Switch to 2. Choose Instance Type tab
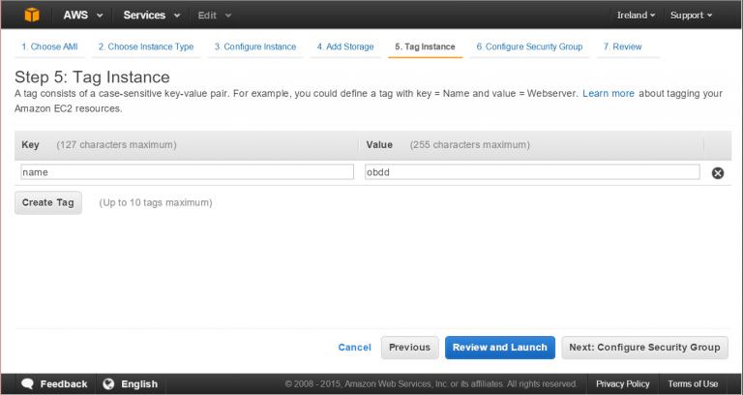Screen dimensions: 743x395 [146, 46]
